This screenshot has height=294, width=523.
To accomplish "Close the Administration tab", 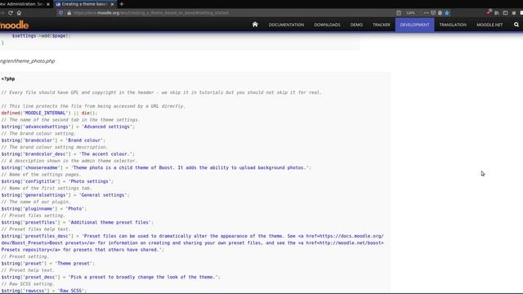I will [x=48, y=4].
